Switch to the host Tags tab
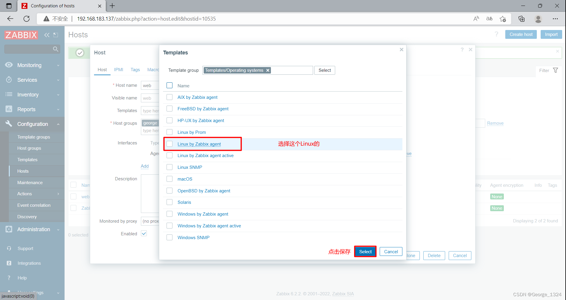Image resolution: width=566 pixels, height=300 pixels. coord(135,70)
